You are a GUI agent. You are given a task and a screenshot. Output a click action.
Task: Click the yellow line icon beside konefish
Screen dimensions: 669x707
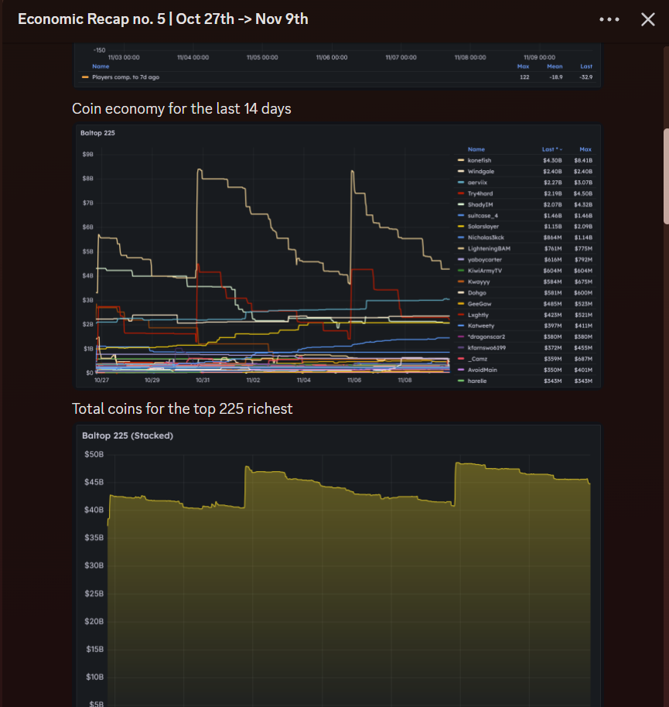pyautogui.click(x=462, y=161)
